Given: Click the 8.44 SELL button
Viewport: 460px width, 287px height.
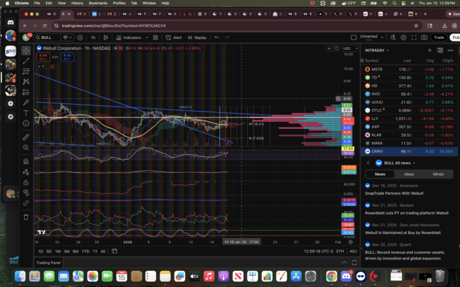Looking at the screenshot, I should [43, 57].
